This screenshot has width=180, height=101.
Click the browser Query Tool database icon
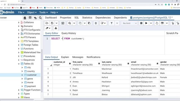pos(25,18)
